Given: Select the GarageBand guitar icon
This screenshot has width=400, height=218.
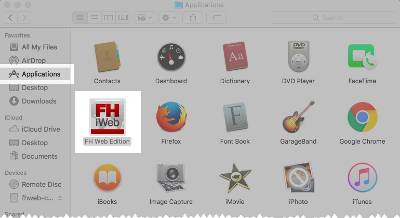Looking at the screenshot, I should click(x=299, y=117).
